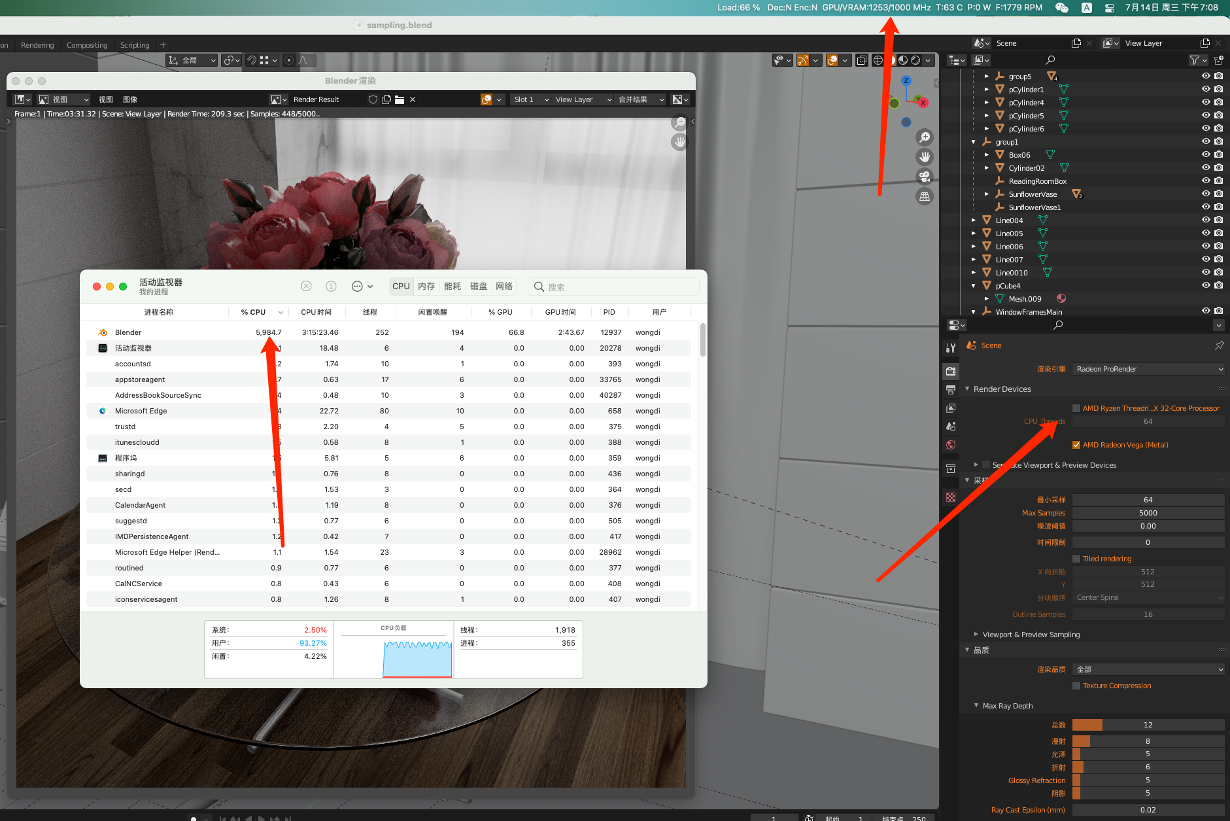Uncheck AMD Radeon Vega (Metal) device
Viewport: 1230px width, 821px height.
pos(1076,444)
